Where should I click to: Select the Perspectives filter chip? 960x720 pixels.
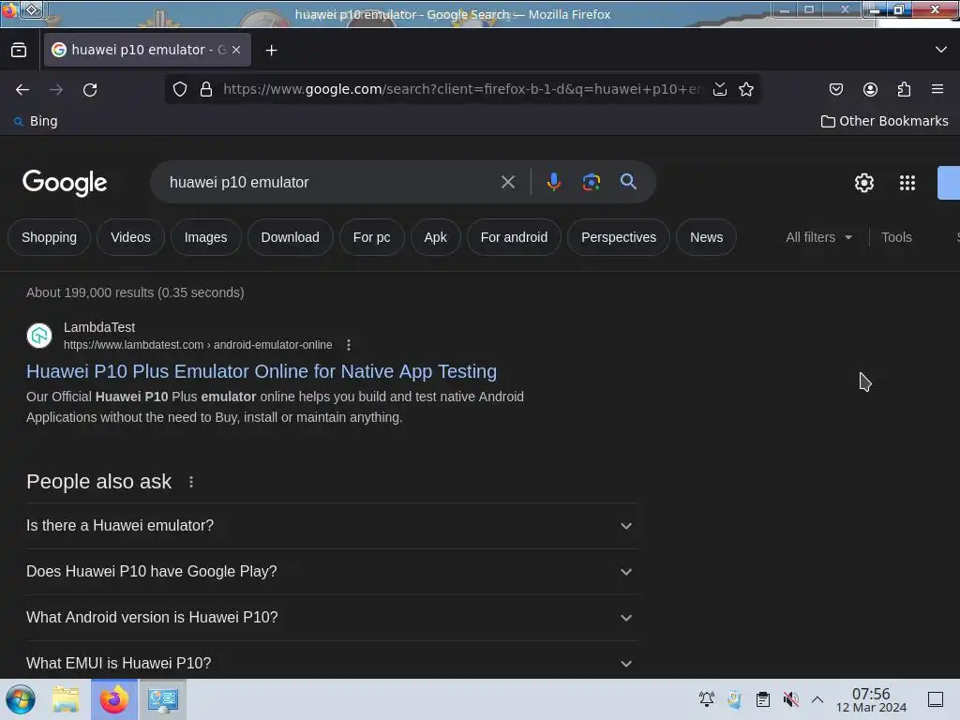(619, 237)
